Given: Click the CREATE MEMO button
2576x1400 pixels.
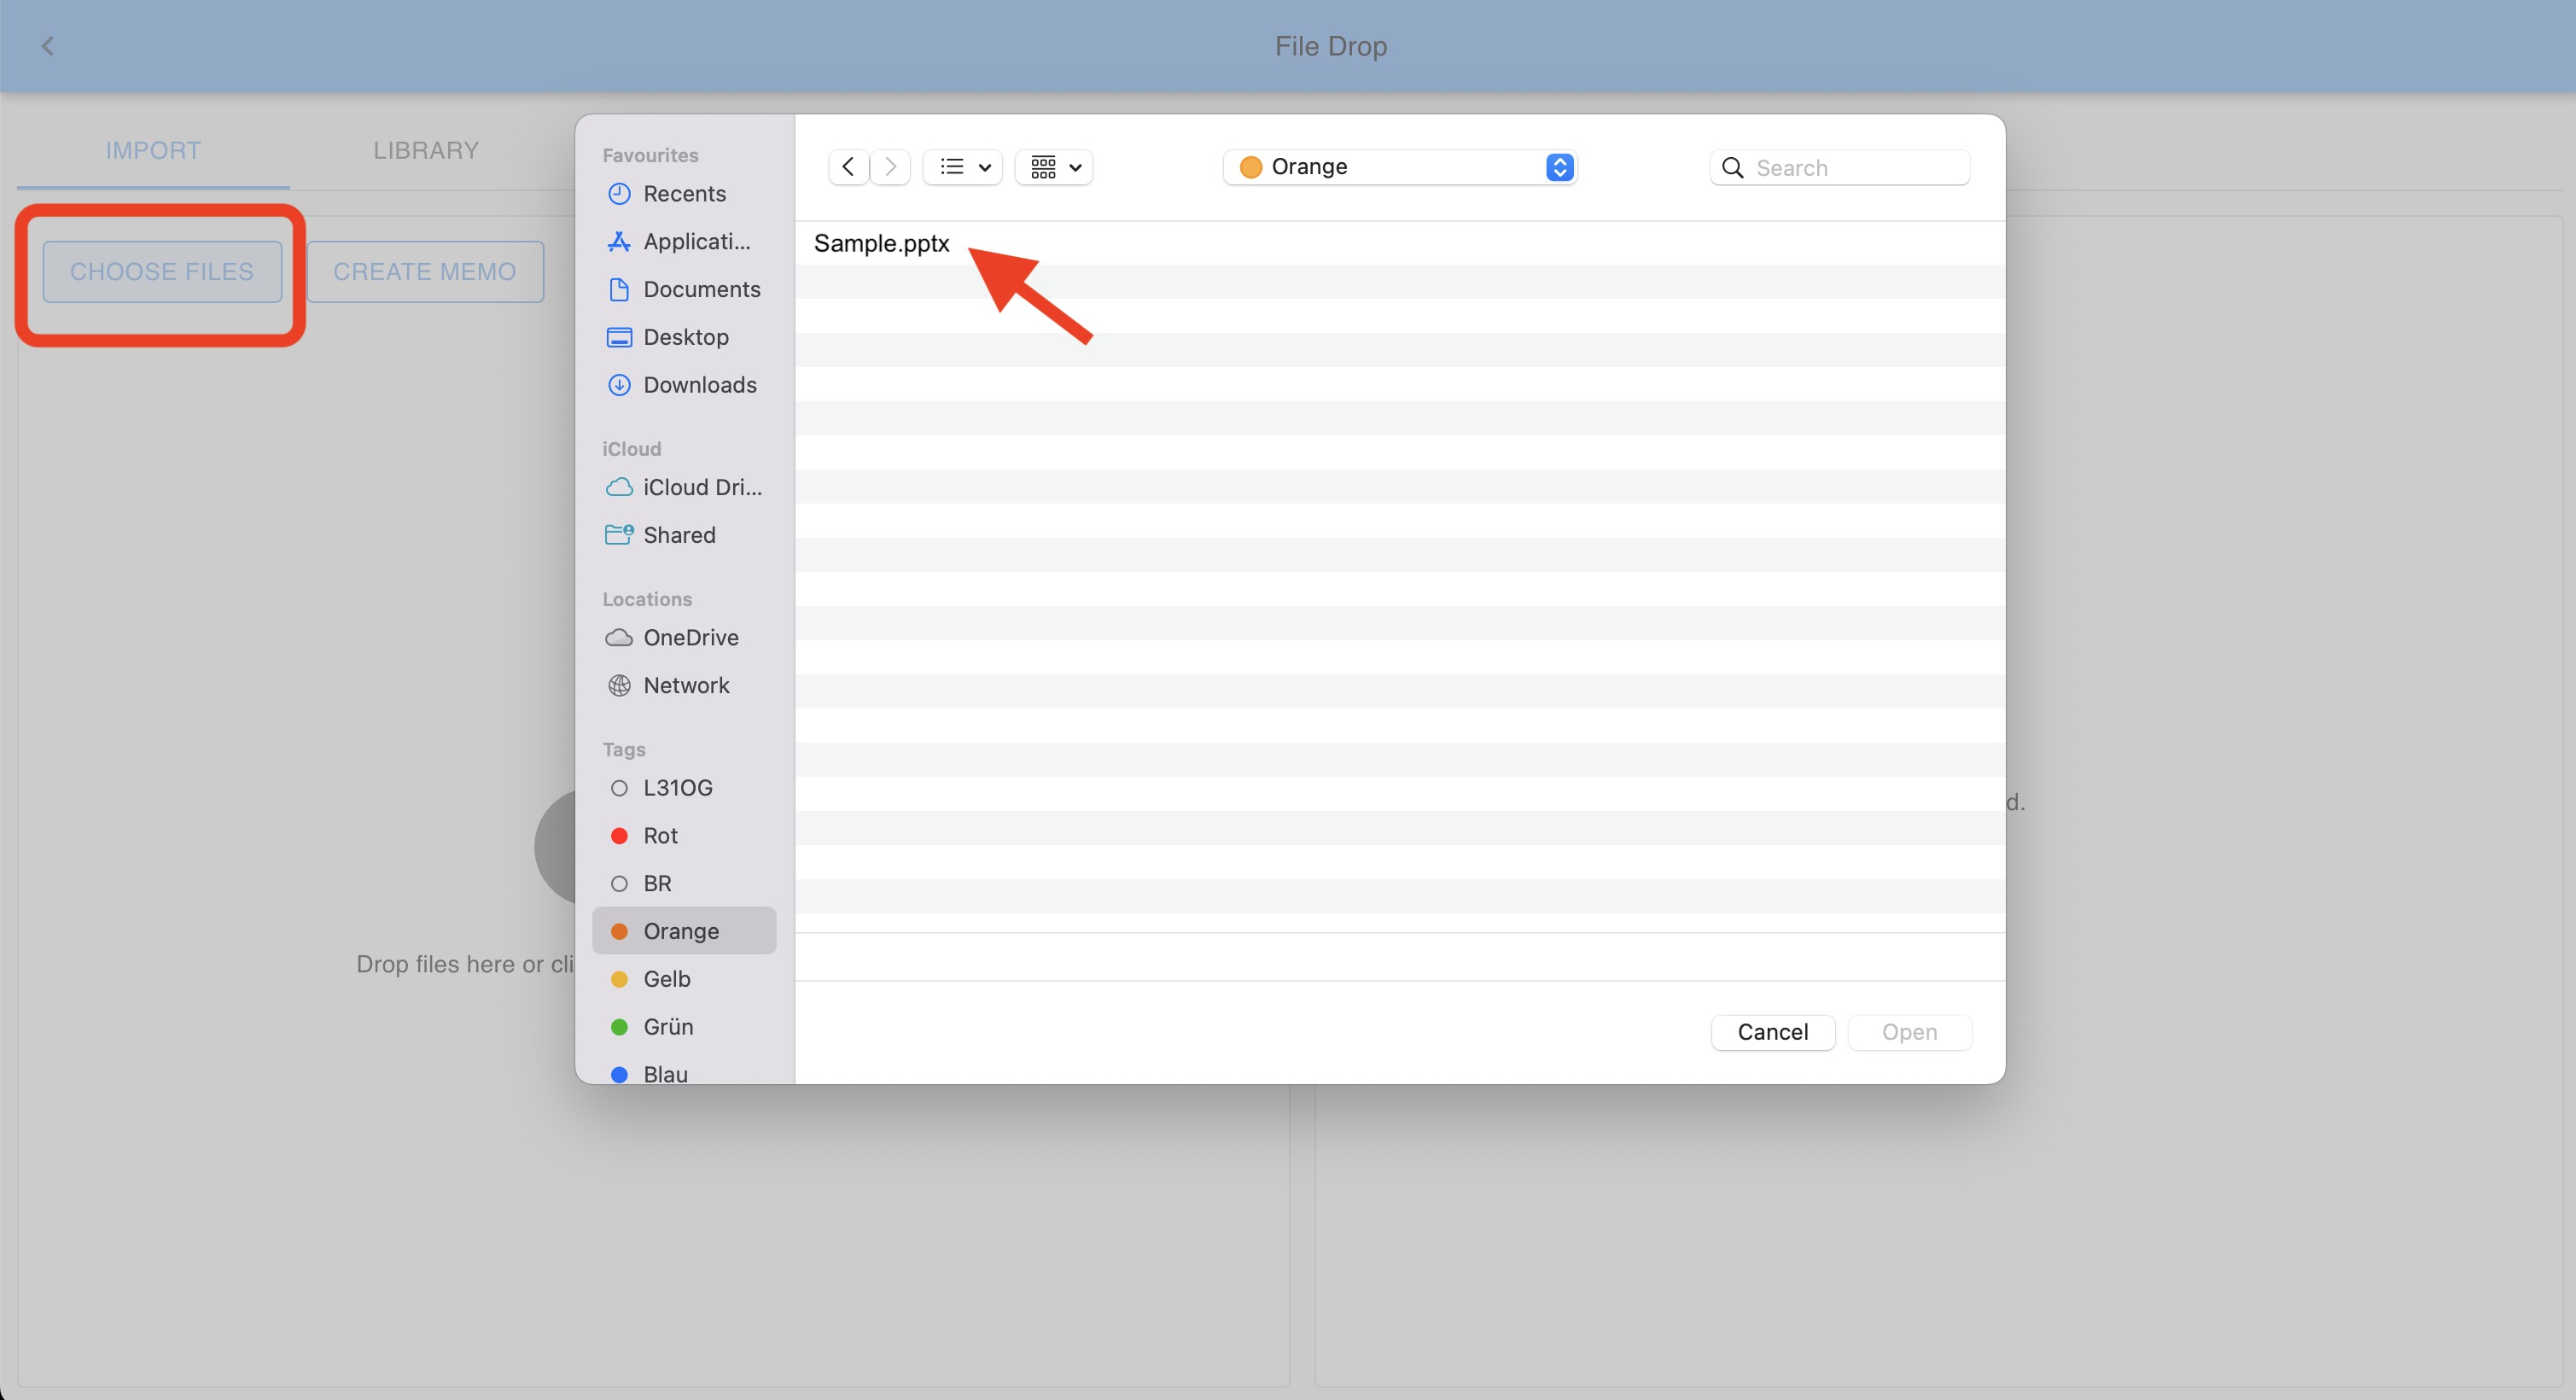Looking at the screenshot, I should (425, 271).
